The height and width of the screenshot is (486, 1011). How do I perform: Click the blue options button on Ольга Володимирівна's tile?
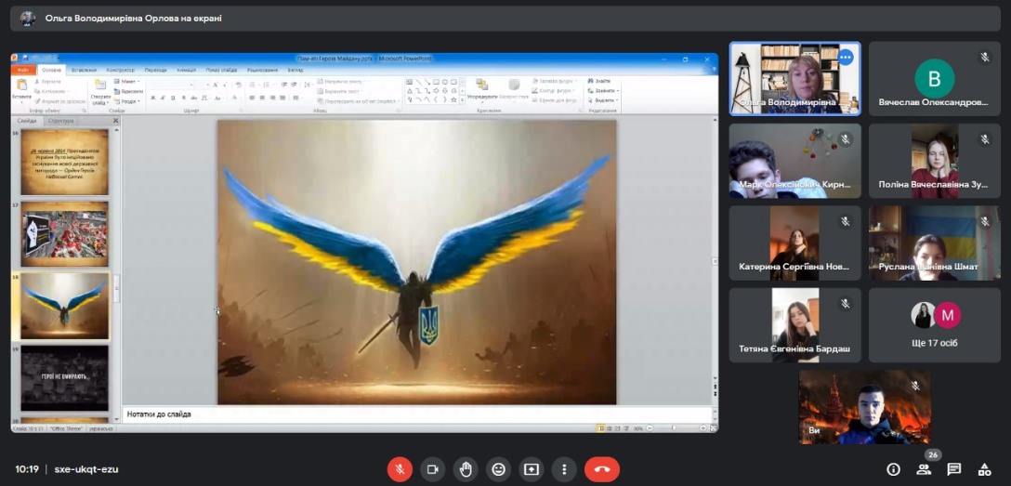pyautogui.click(x=845, y=58)
